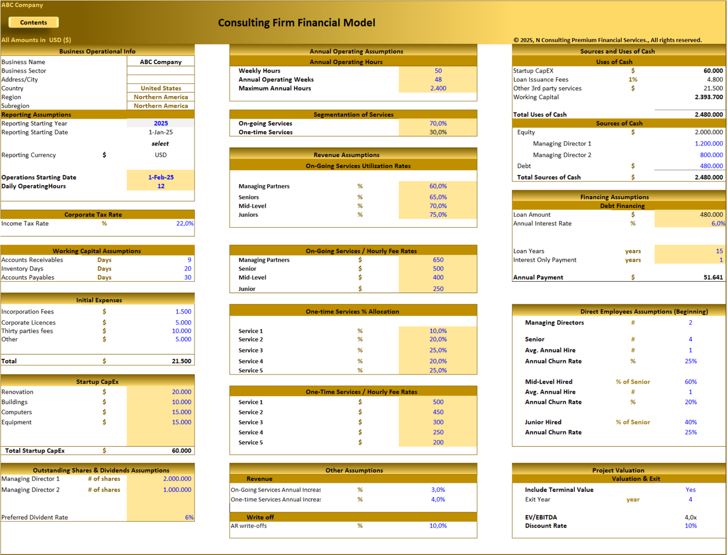
Task: Select the Corporate Licences value 5.000
Action: point(183,323)
